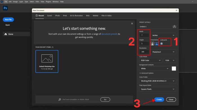The image size is (197, 110).
Task: Open the 8 bit depth dropdown
Action: pos(170,60)
